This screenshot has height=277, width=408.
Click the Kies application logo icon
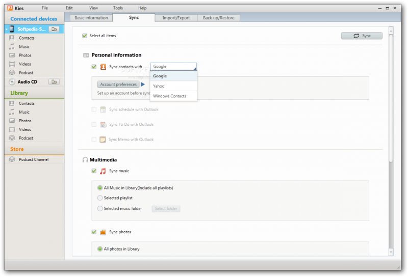coord(10,8)
